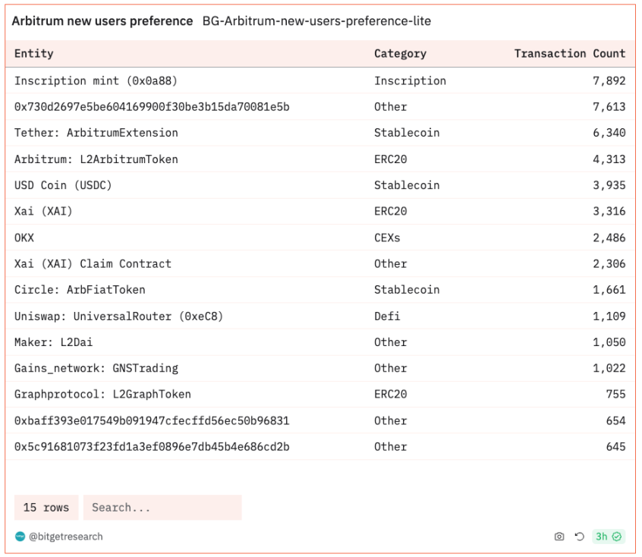Click the bitgetresearch avatar icon
The height and width of the screenshot is (557, 642).
[20, 537]
